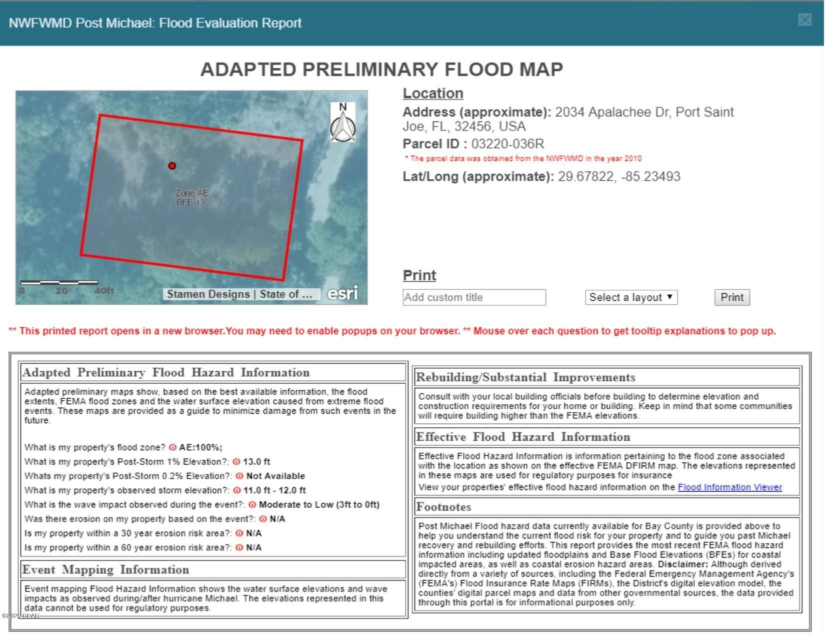This screenshot has width=825, height=637.
Task: Click info icon for Post-Storm 1% Elevation
Action: pos(236,462)
